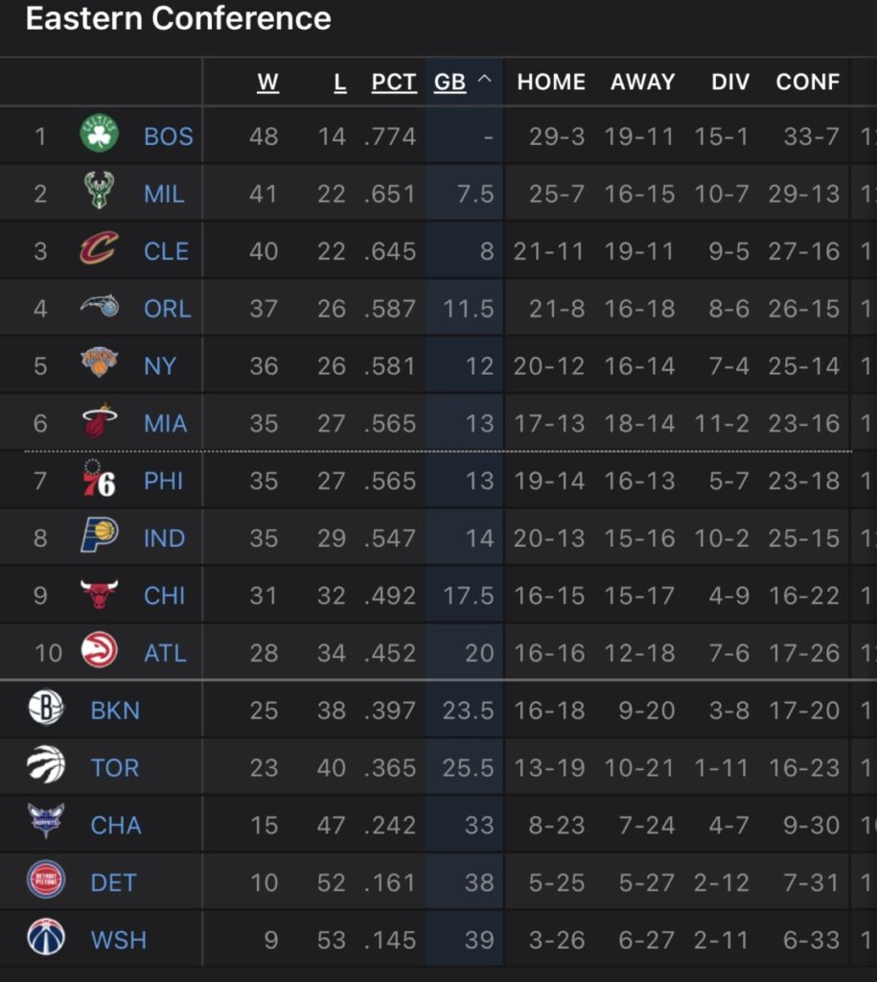Click the Boston Celtics logo

(x=99, y=134)
